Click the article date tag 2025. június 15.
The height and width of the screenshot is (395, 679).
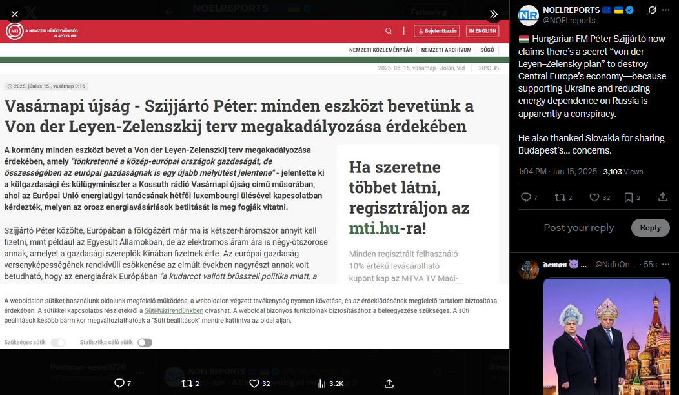(46, 86)
